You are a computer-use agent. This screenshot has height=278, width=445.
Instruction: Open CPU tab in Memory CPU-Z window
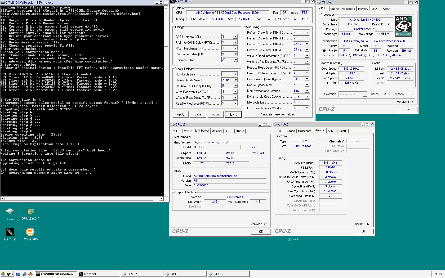point(278,131)
